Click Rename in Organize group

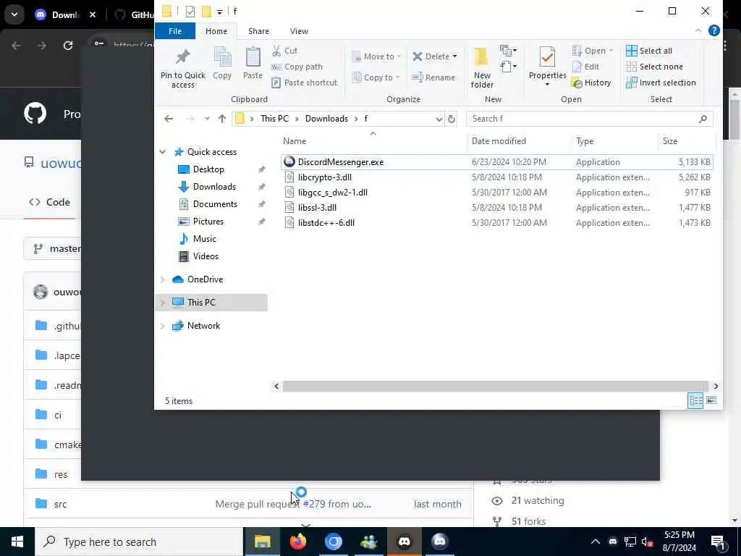click(x=433, y=77)
